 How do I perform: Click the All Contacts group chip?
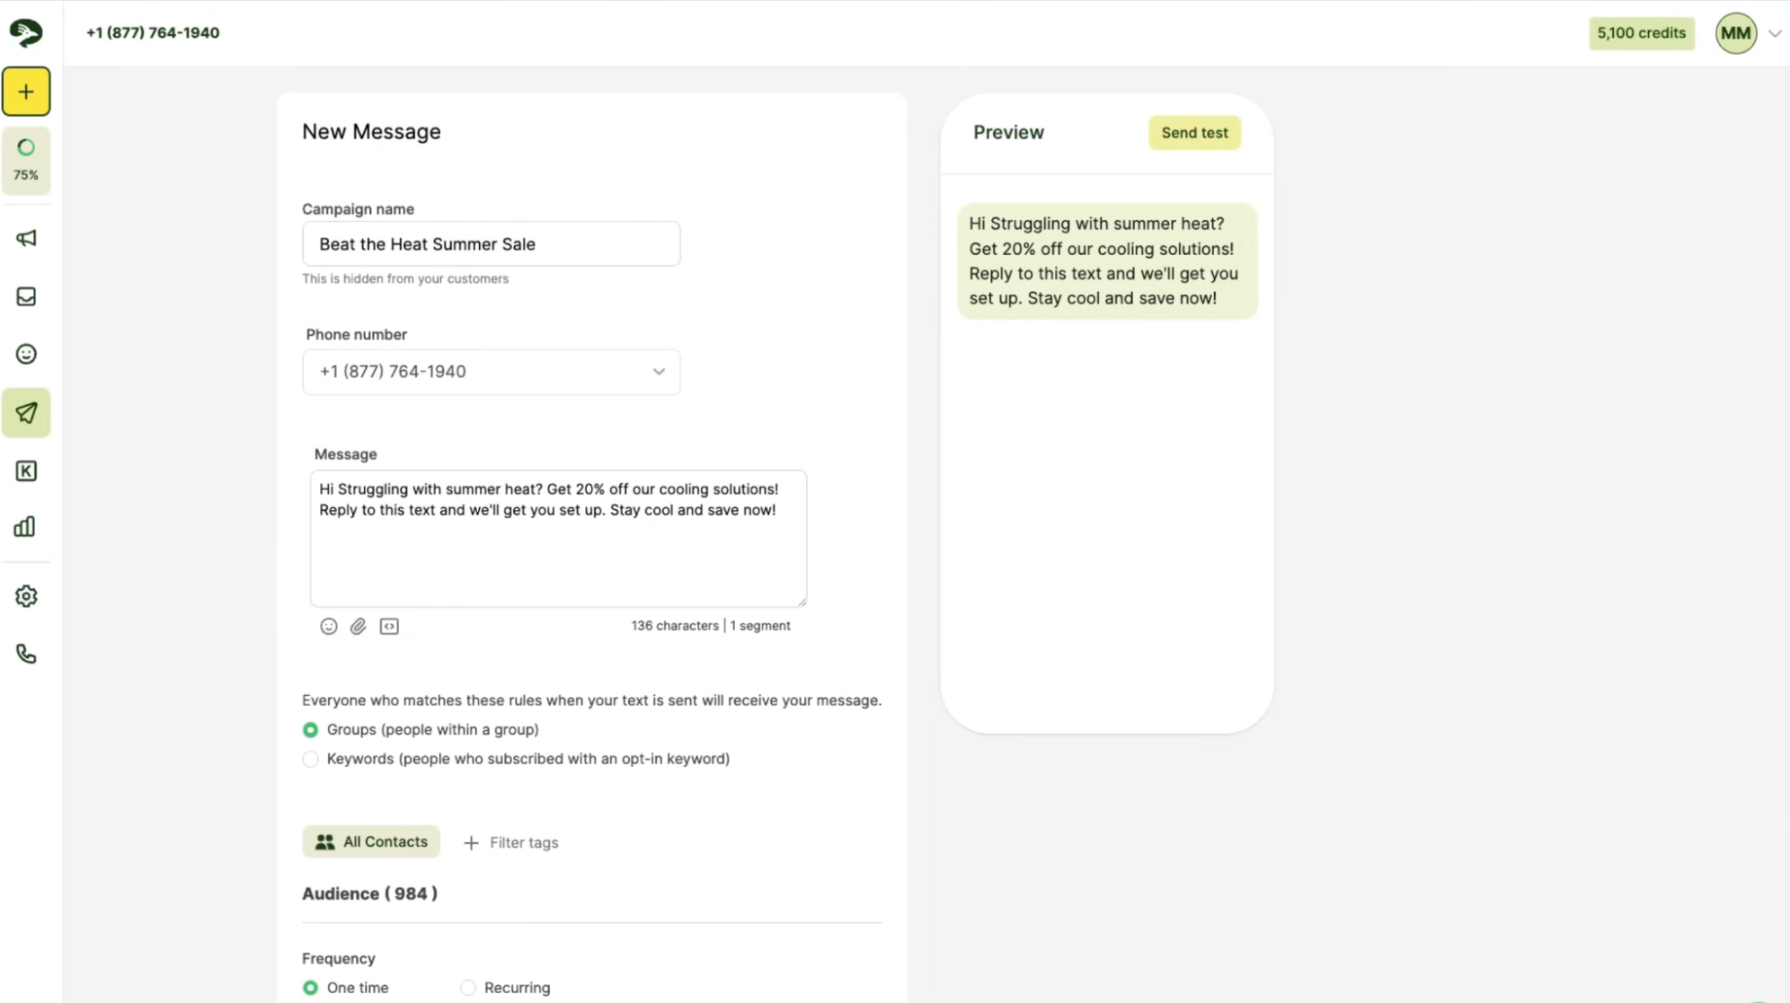pyautogui.click(x=371, y=841)
